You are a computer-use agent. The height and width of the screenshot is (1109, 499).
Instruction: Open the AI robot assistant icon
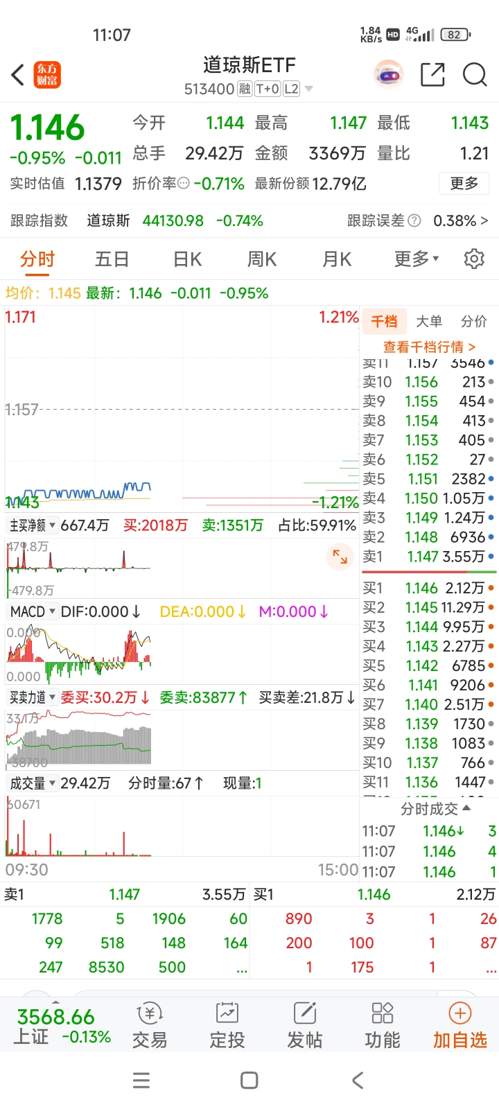point(389,74)
